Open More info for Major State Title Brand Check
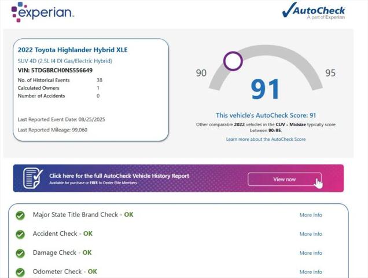Screen dimensions: 368x278 tap(311, 215)
